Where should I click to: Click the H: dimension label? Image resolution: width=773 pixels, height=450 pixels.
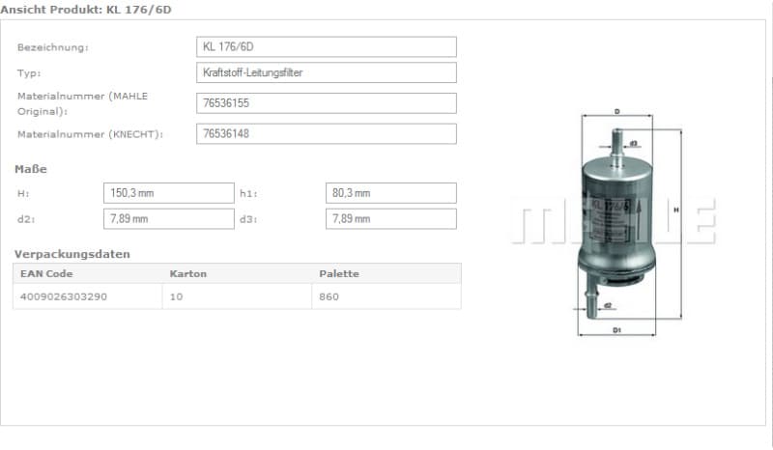click(23, 193)
